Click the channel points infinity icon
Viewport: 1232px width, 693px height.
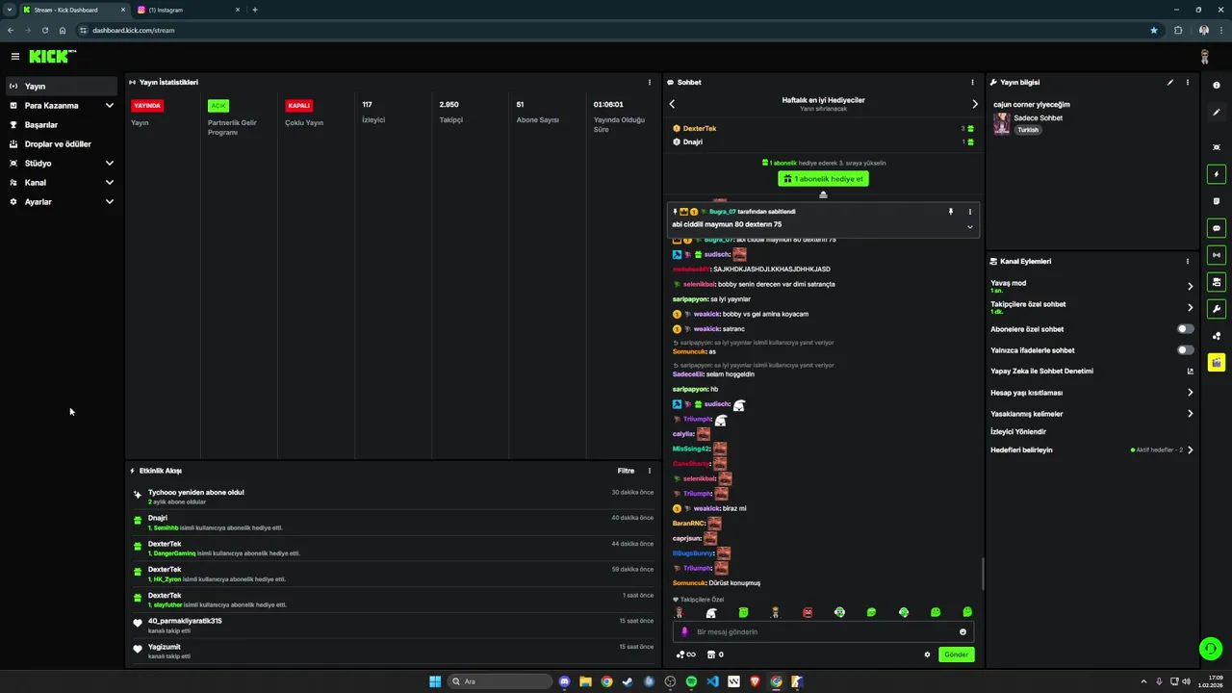pyautogui.click(x=685, y=654)
